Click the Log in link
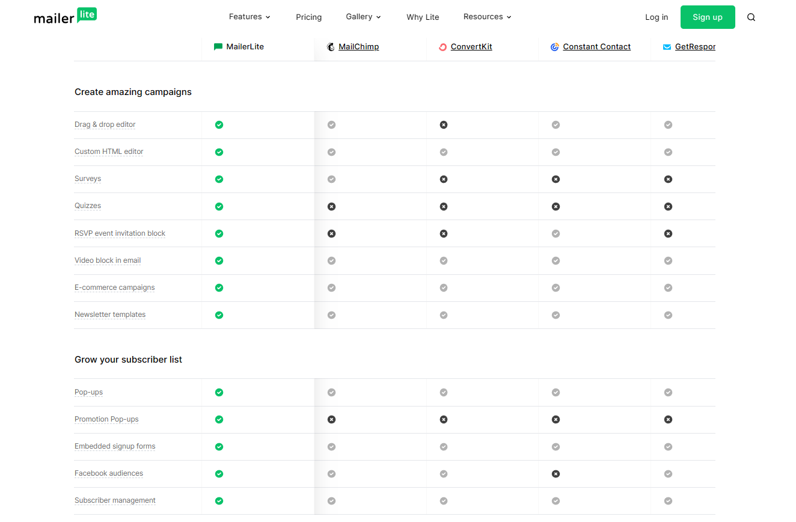The height and width of the screenshot is (522, 796). (657, 17)
